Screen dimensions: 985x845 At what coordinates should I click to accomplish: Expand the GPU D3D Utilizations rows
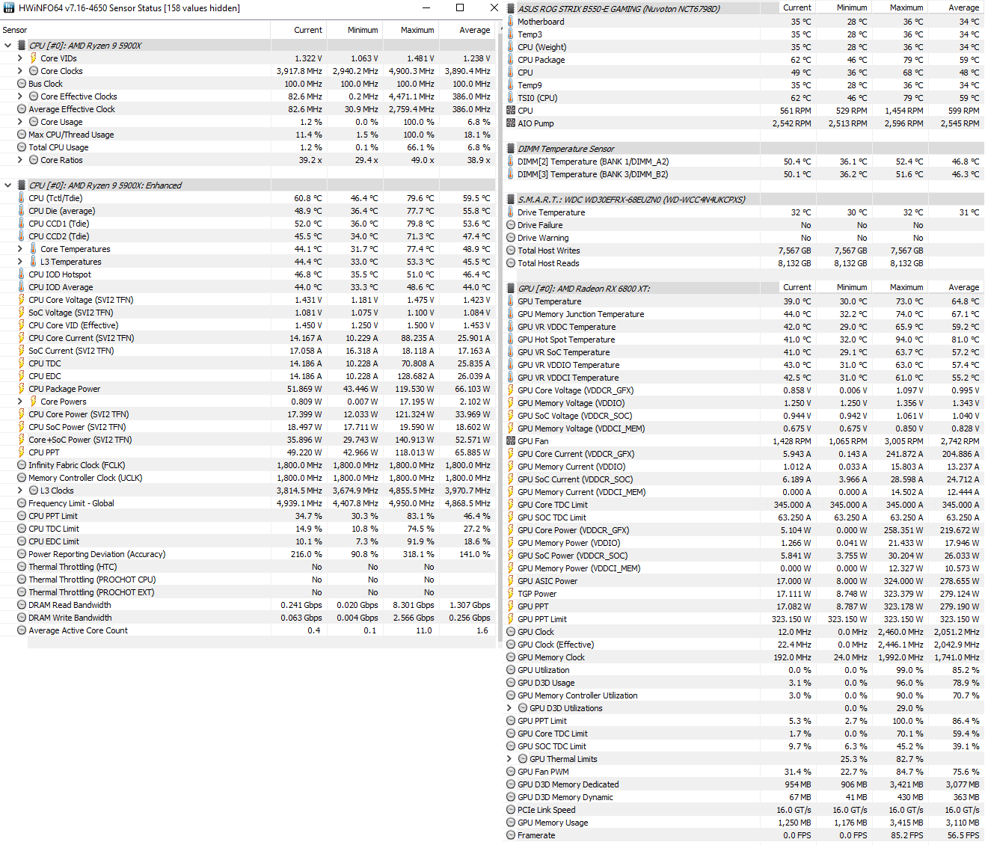[509, 708]
